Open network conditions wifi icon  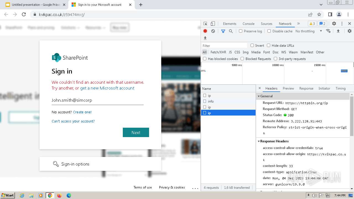328,31
